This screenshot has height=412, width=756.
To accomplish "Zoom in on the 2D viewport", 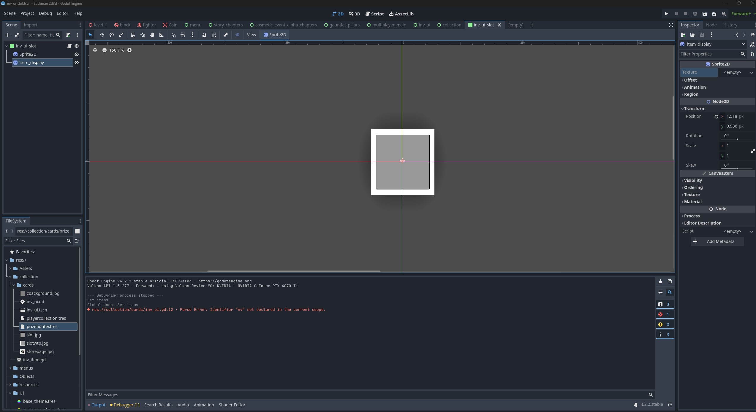I will click(129, 50).
